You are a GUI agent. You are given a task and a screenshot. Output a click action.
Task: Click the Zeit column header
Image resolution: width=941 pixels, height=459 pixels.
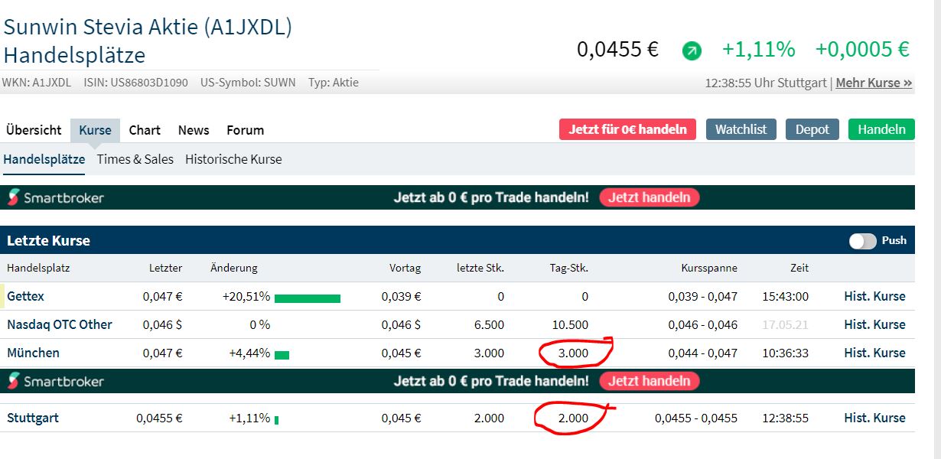coord(799,268)
